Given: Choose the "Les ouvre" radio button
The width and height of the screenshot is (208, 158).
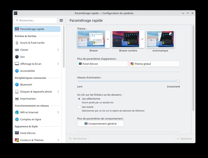Looking at the screenshot, I should (79, 107).
